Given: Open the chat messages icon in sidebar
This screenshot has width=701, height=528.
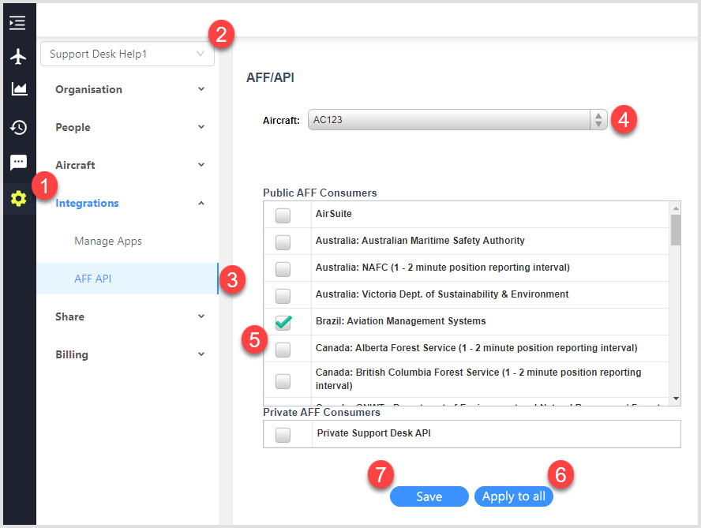Looking at the screenshot, I should click(x=17, y=163).
